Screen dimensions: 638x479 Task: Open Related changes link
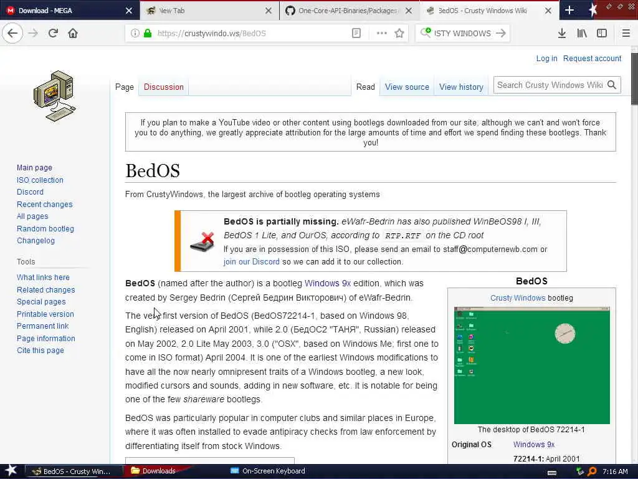click(x=46, y=289)
